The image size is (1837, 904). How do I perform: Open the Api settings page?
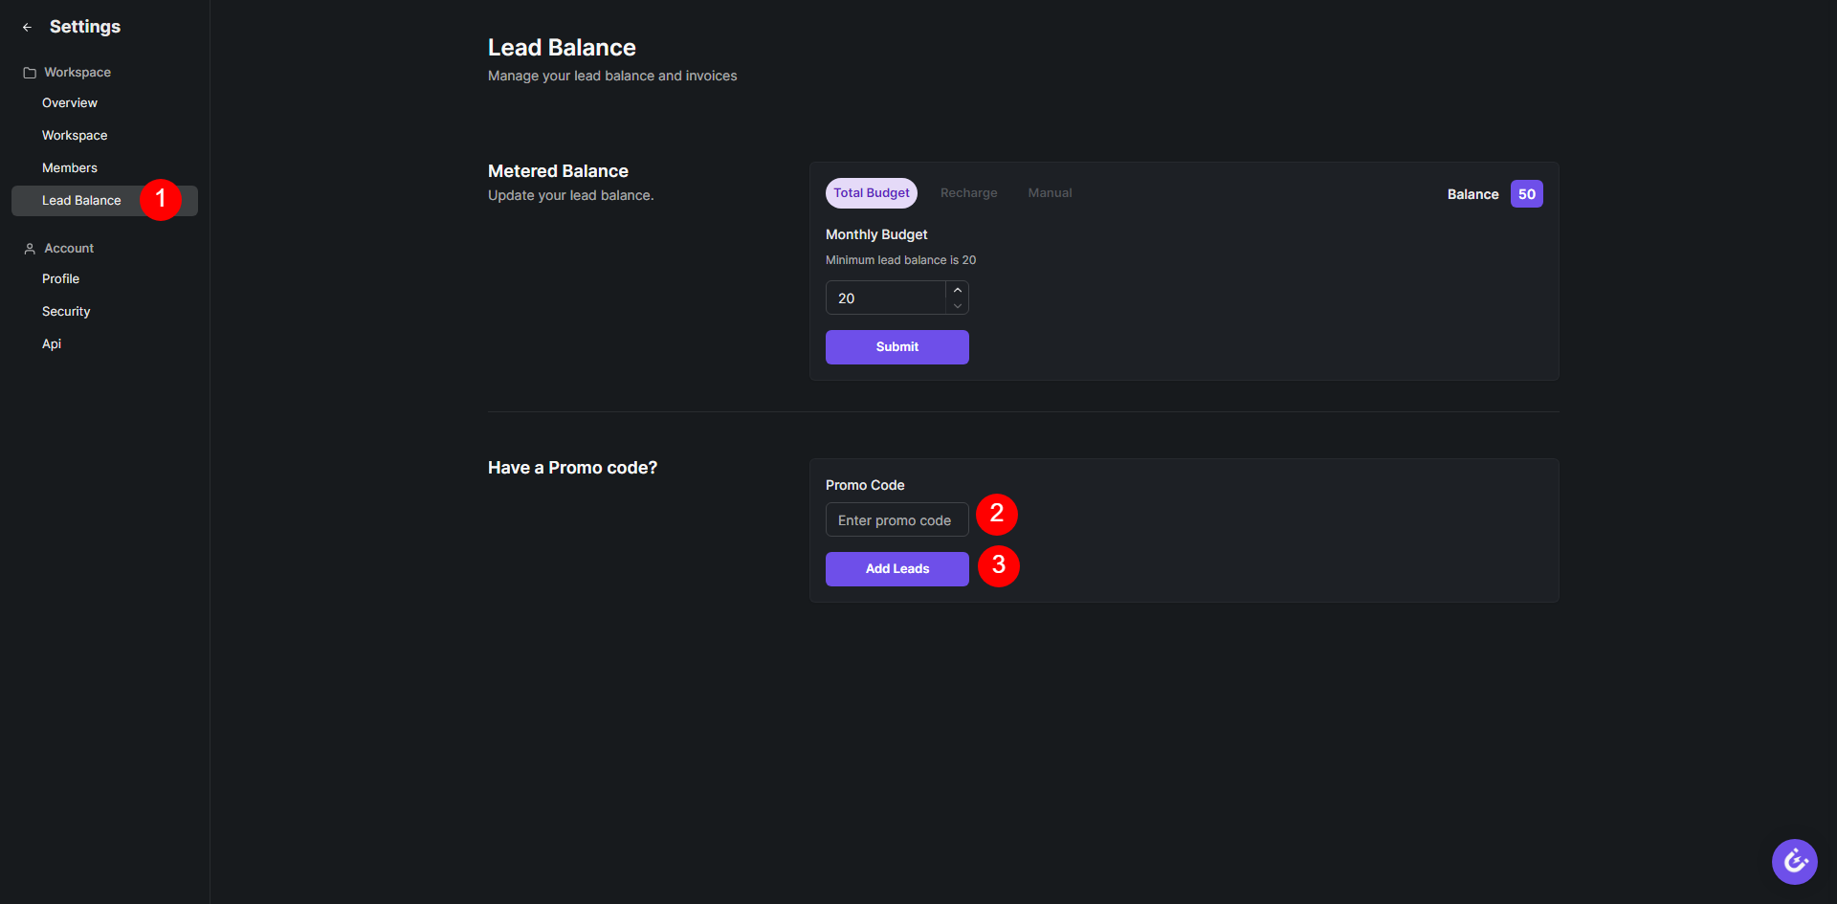click(x=52, y=344)
